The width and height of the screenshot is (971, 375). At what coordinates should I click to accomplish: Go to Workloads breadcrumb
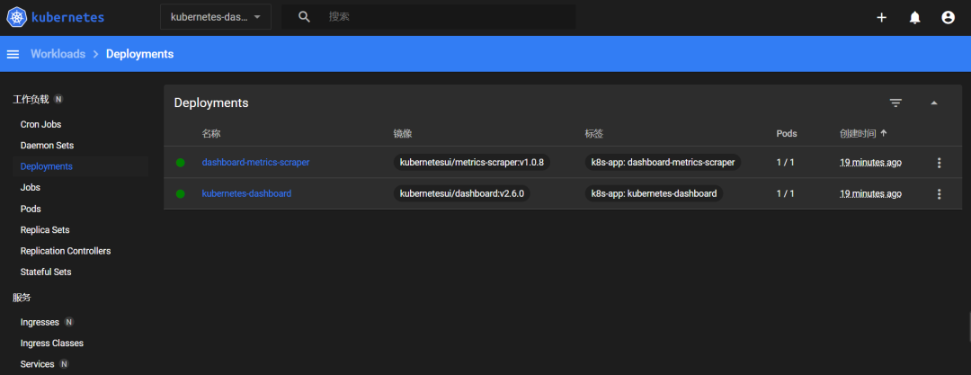pos(58,54)
